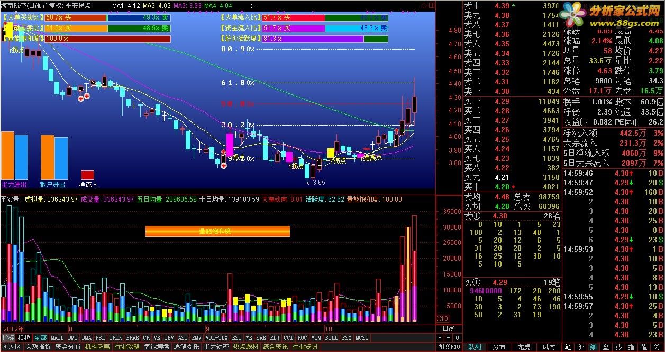The width and height of the screenshot is (665, 352).
Task: Apply the KDJ indicator
Action: coord(275,338)
